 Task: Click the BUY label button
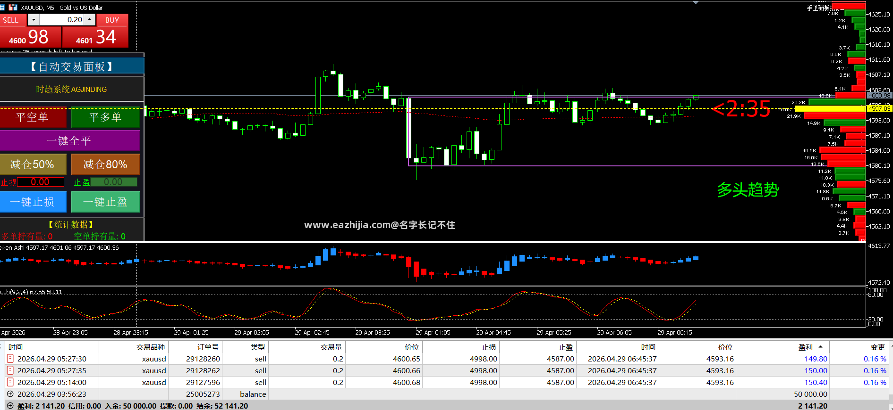tap(112, 20)
